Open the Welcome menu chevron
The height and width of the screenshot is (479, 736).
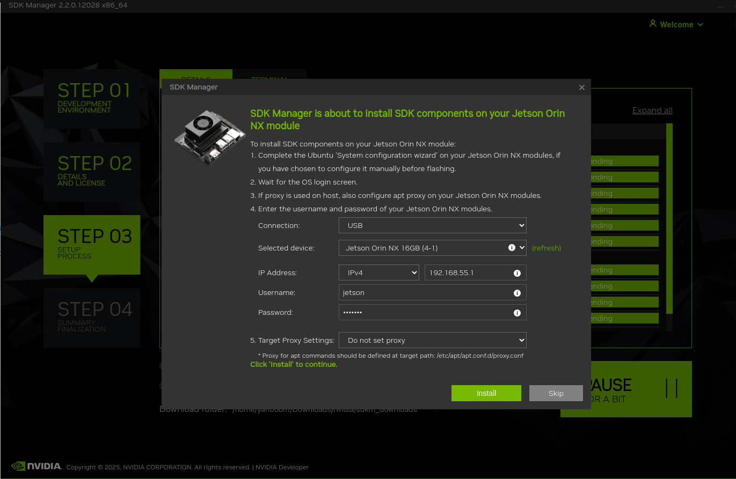coord(700,25)
